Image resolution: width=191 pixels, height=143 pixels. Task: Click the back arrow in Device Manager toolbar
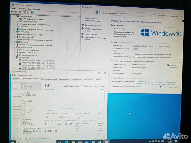click(12, 12)
